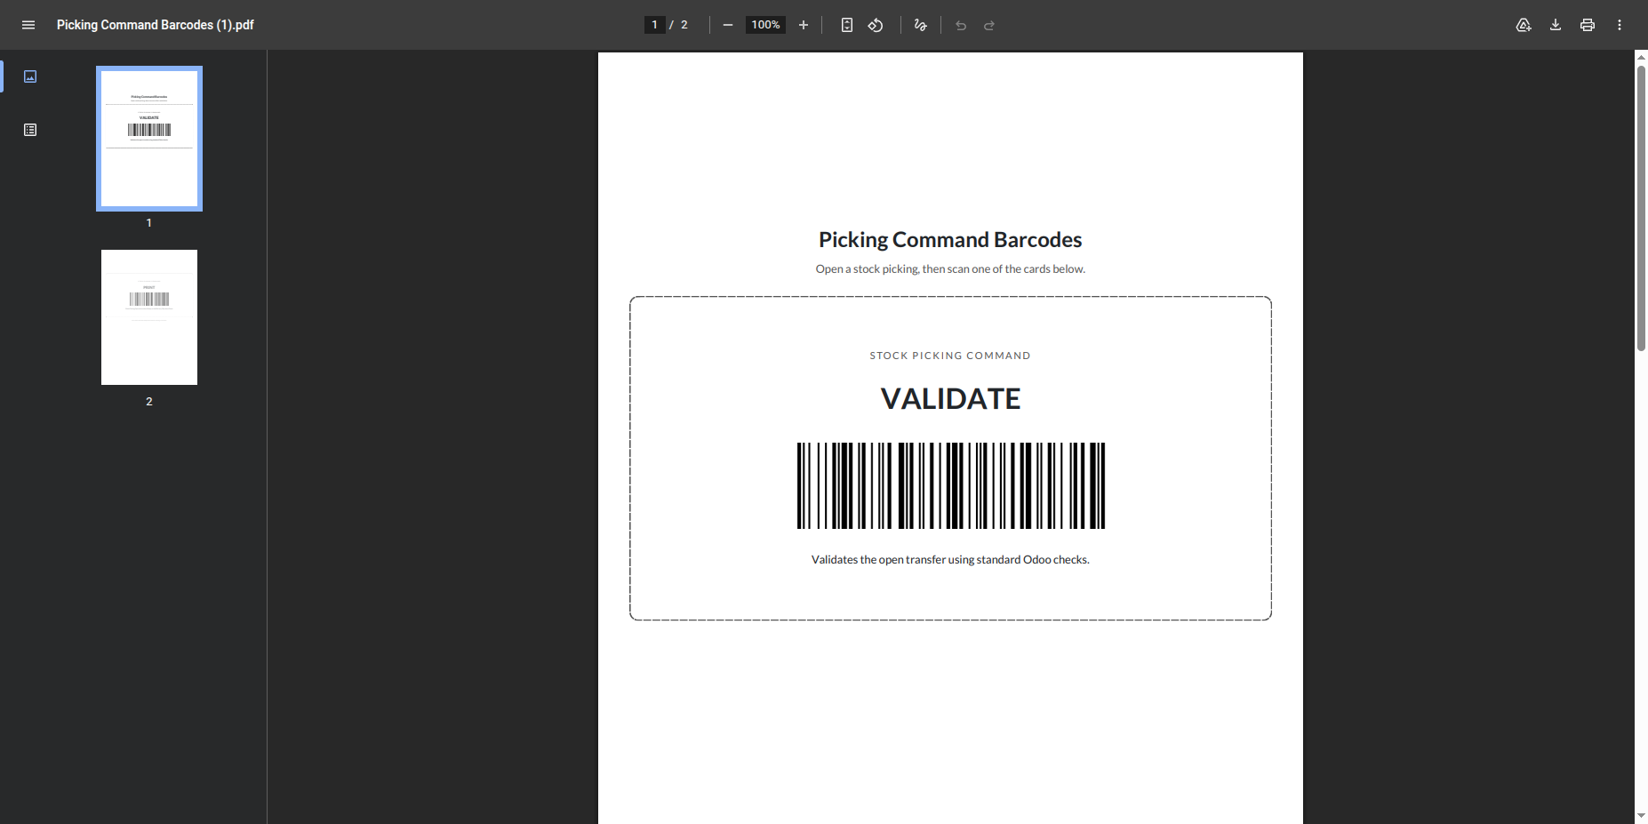The image size is (1648, 824).
Task: Open the page 2 thumbnail
Action: click(149, 317)
